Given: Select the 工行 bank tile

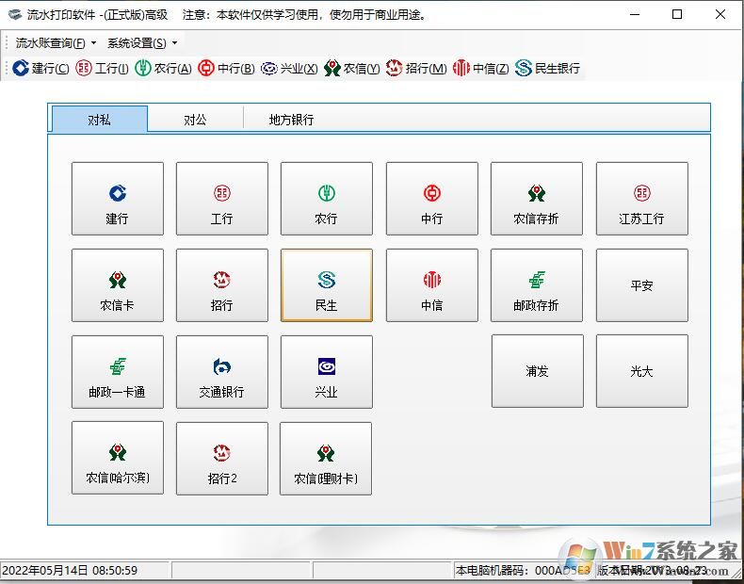Looking at the screenshot, I should tap(221, 199).
